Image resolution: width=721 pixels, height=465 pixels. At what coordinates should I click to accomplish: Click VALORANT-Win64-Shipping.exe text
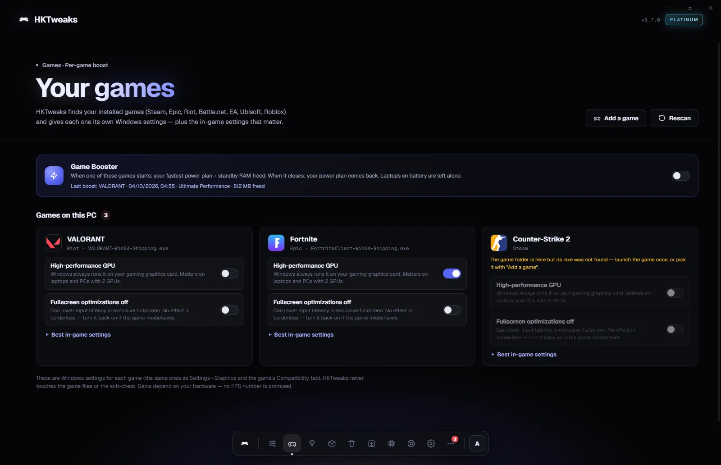tap(128, 249)
